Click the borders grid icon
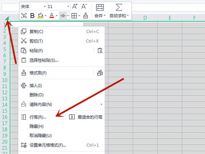Image resolution: width=205 pixels, height=154 pixels. pos(74,16)
